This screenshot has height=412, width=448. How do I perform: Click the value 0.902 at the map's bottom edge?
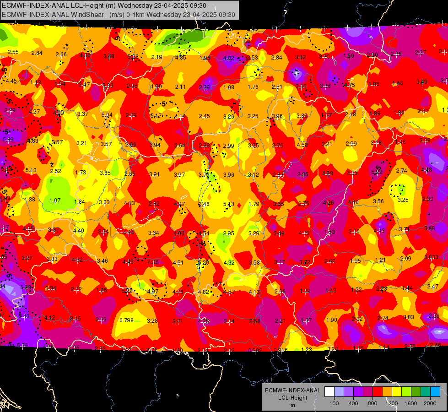255,350
